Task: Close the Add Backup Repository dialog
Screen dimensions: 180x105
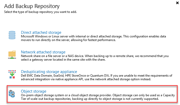Action: 177,3
